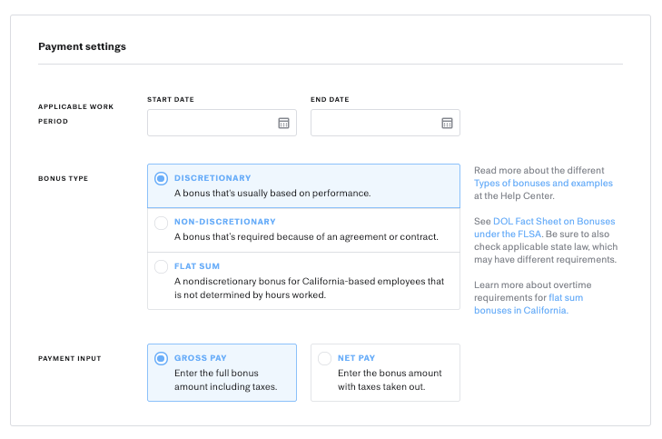Select the Non-Discretionary bonus radio button
662x439 pixels.
161,223
